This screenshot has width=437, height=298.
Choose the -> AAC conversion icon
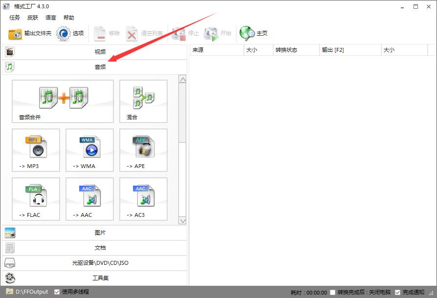90,199
